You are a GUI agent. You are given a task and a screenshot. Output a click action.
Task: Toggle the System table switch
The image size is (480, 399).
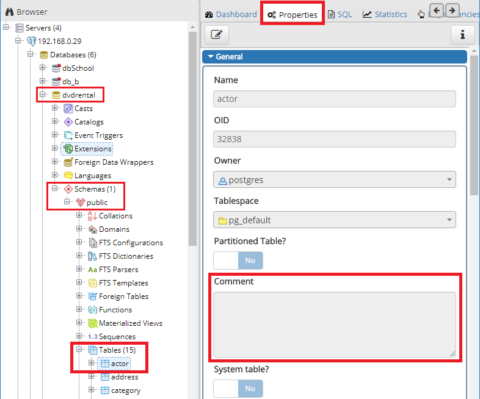pyautogui.click(x=238, y=389)
